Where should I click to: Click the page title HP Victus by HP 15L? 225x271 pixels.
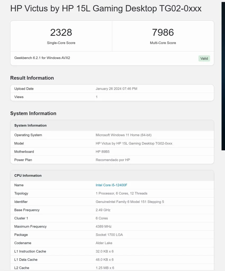106,8
